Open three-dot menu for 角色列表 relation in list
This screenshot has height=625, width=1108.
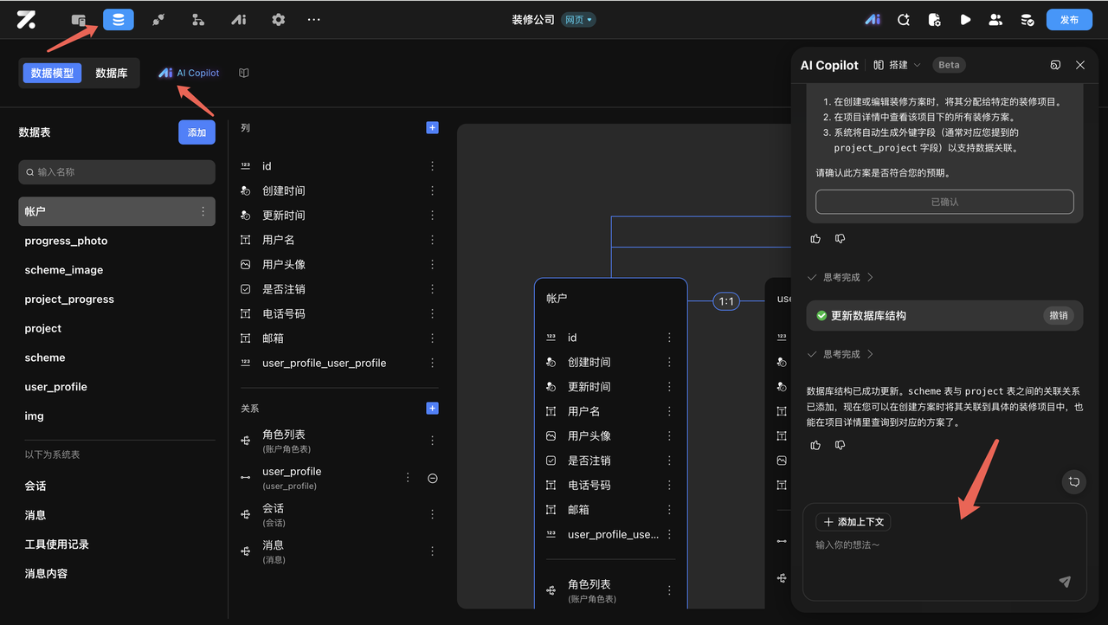pos(433,441)
